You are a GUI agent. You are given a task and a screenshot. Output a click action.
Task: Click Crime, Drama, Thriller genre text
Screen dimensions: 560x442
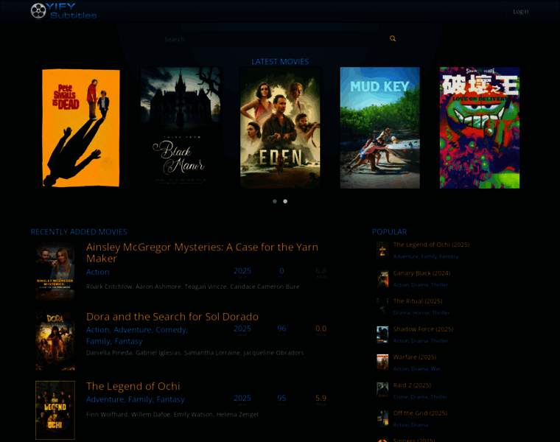click(420, 397)
